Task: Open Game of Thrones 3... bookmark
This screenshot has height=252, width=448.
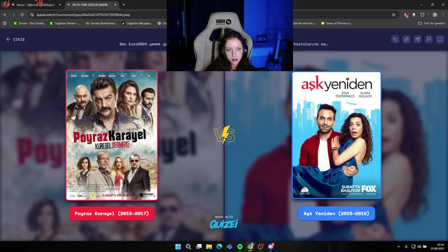Action: point(336,23)
